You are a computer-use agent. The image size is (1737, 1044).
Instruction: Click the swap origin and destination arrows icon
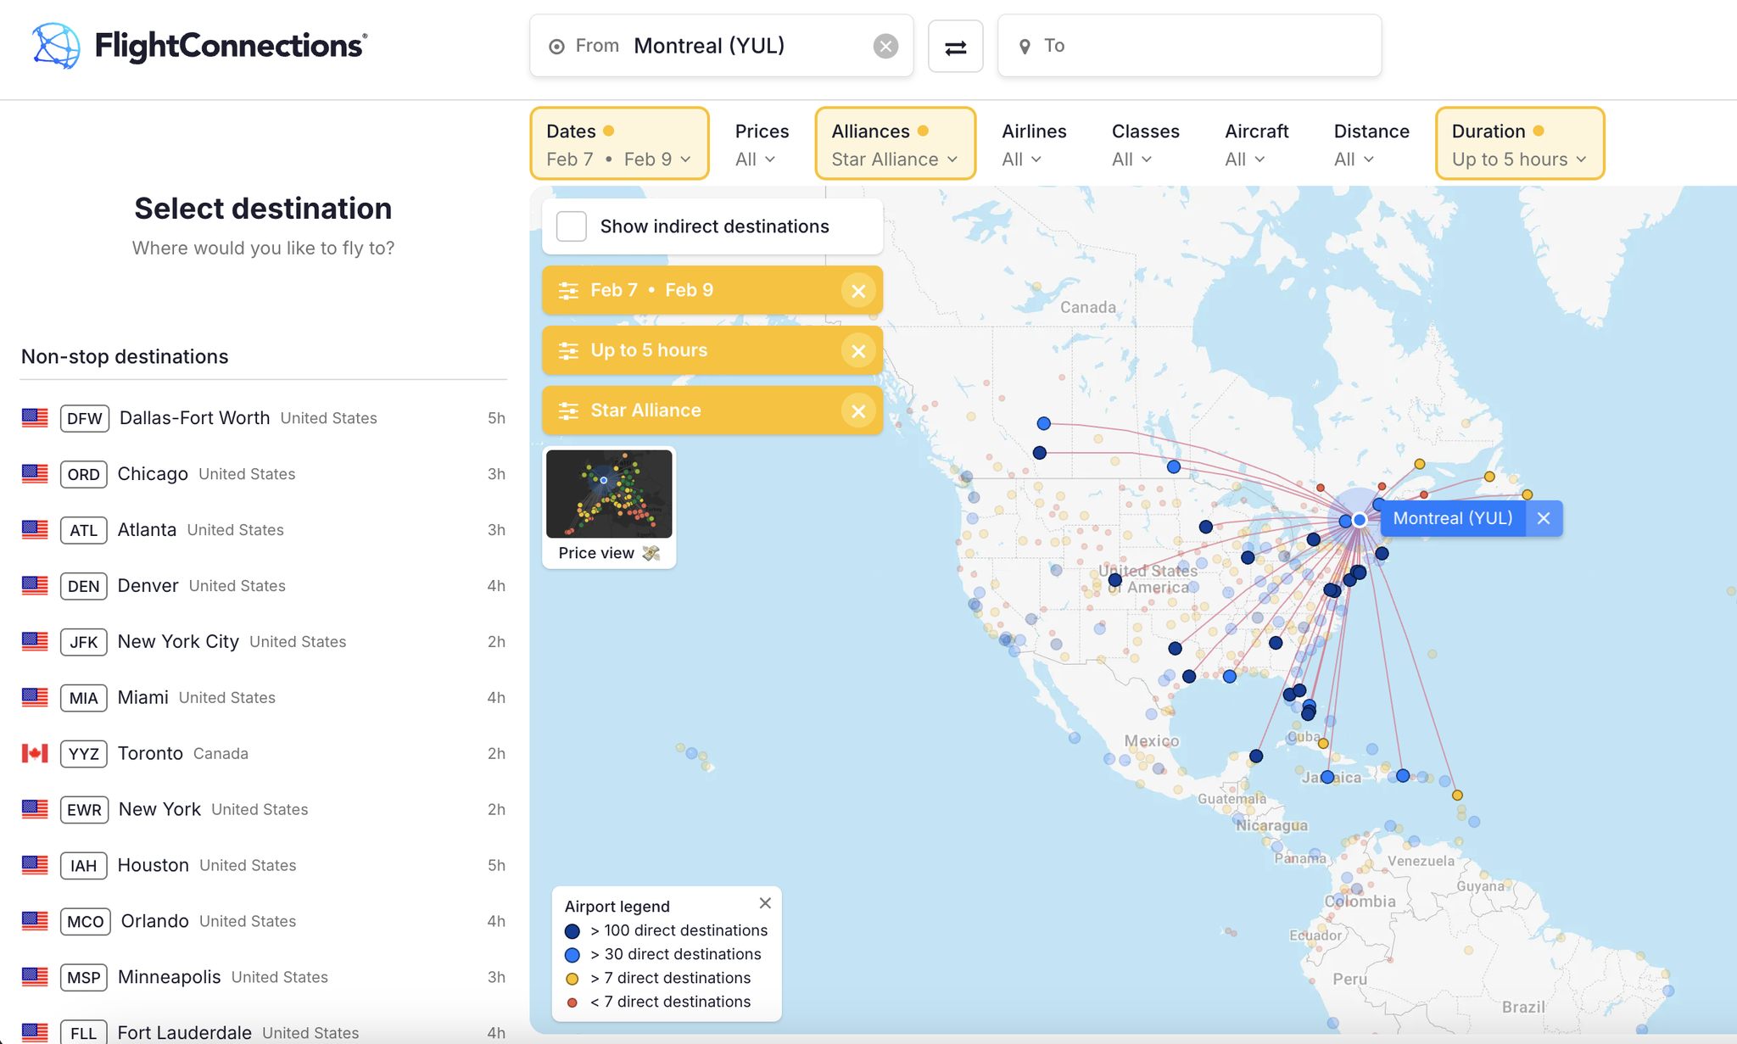955,46
